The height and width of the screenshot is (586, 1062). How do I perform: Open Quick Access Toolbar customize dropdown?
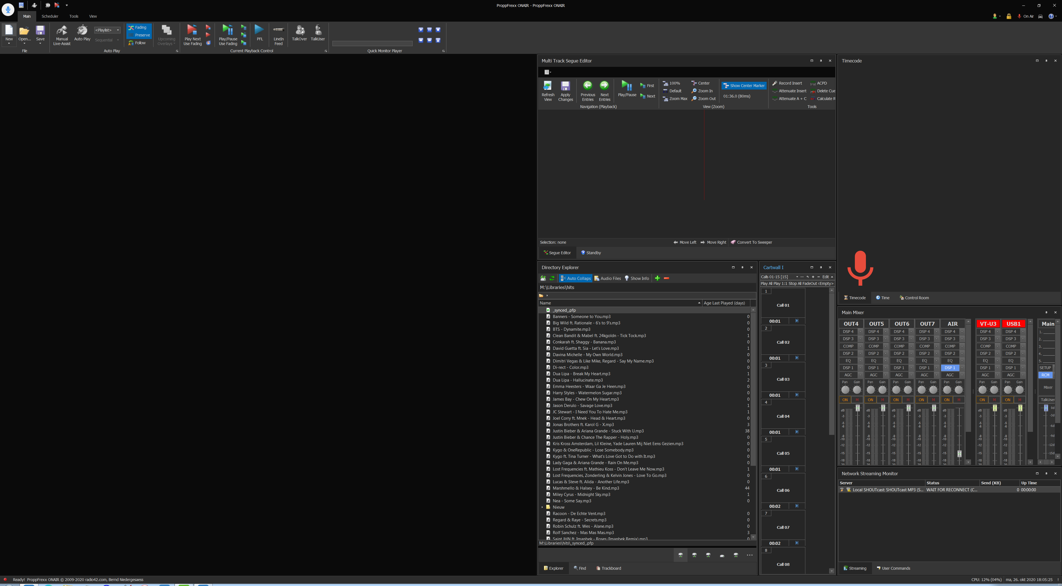coord(67,5)
